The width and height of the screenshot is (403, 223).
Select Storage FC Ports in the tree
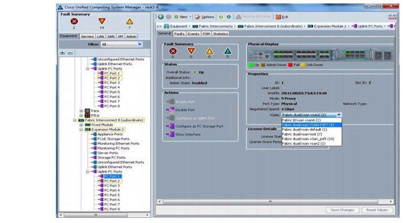111,158
